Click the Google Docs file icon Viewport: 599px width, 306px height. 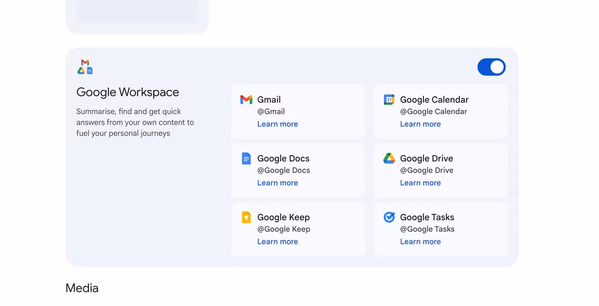point(246,158)
